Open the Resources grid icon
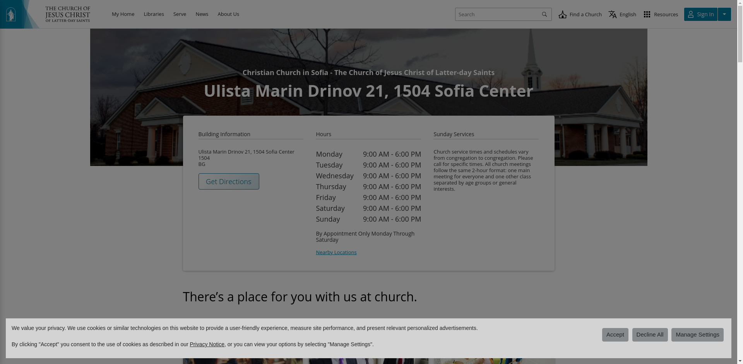Screen dimensions: 743x364 click(x=647, y=15)
